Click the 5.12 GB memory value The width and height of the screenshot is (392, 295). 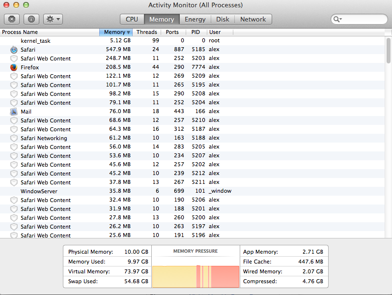coord(120,40)
